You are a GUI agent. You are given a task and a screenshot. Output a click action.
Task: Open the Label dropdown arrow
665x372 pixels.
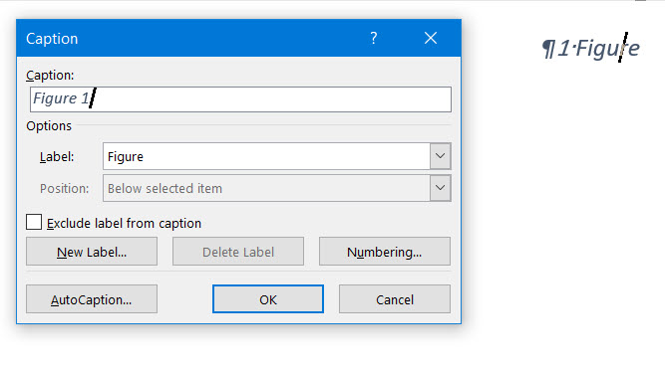(441, 156)
